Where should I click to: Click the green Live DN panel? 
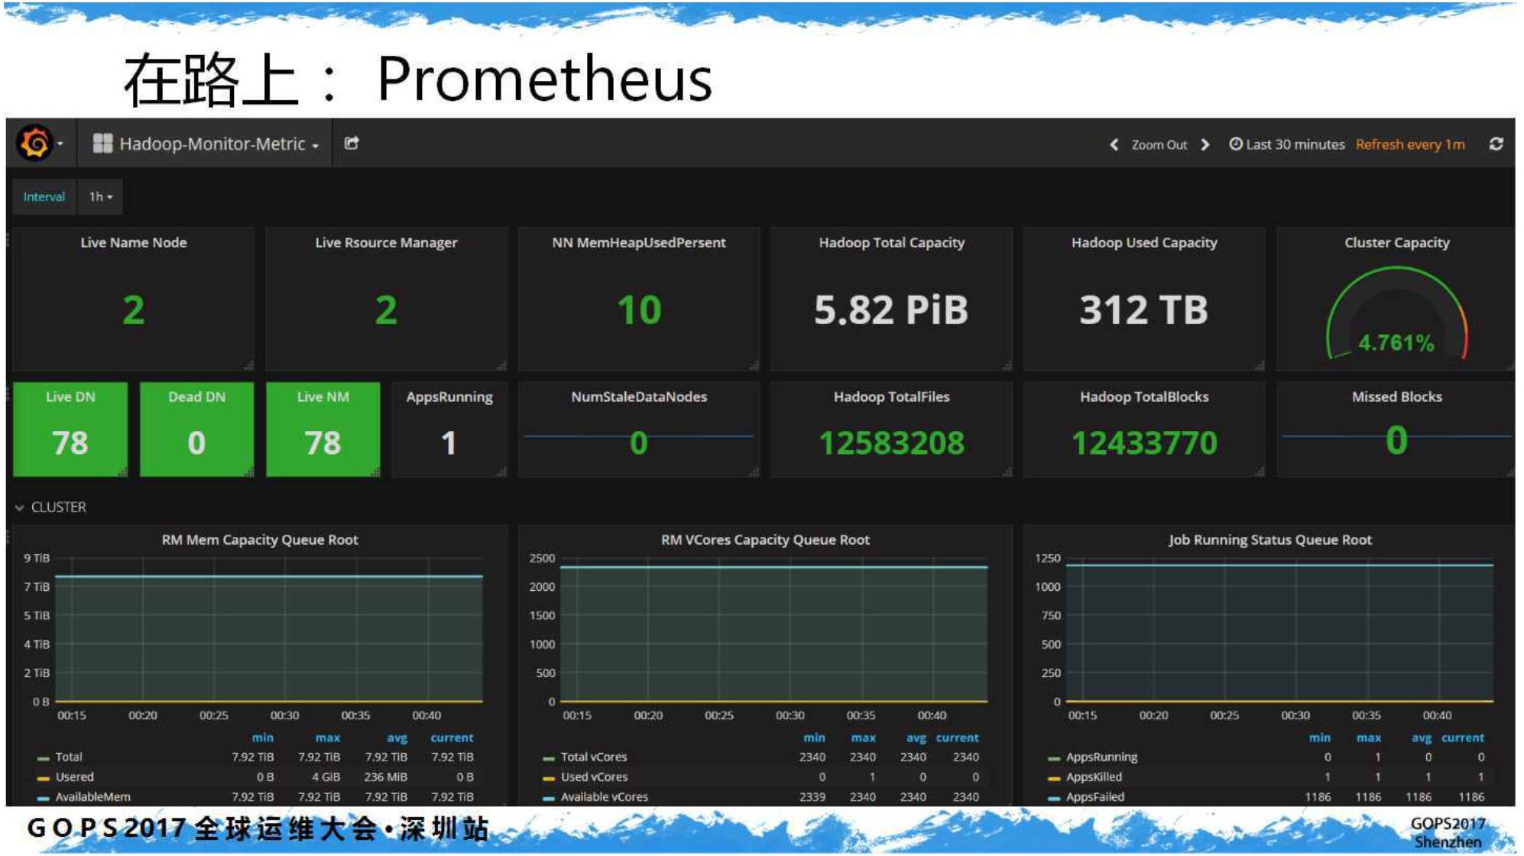click(x=70, y=430)
